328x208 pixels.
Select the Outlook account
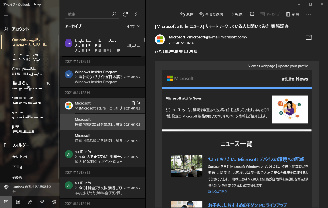pyautogui.click(x=30, y=42)
